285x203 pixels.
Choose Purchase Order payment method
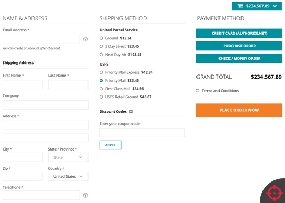(239, 46)
